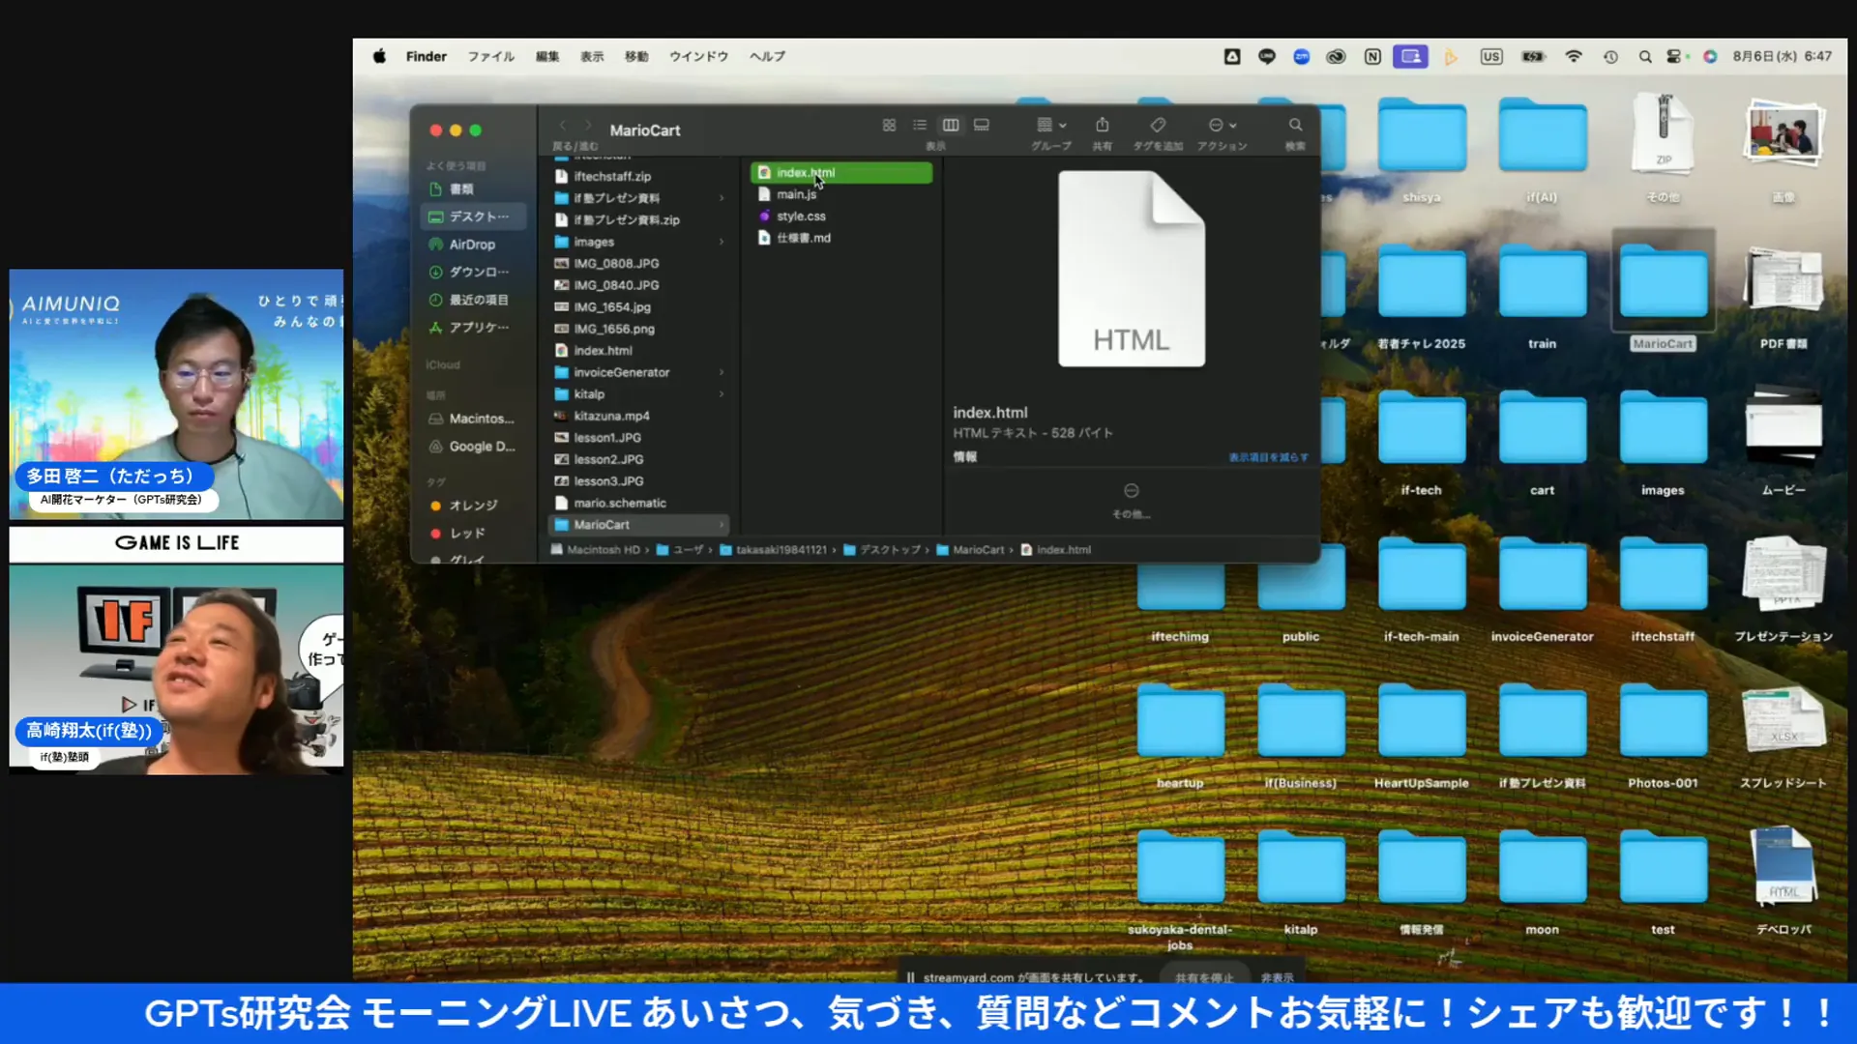Expand the if塾プレゼン資料 folder chevron

[722, 198]
